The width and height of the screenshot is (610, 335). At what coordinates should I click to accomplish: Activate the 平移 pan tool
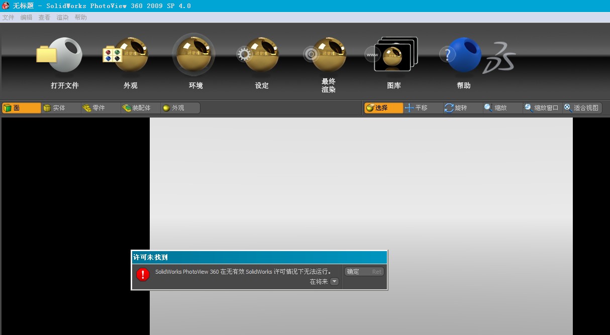[424, 108]
